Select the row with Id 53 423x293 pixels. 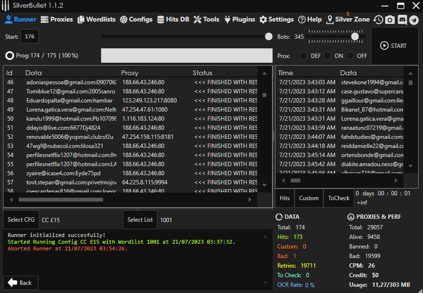131,146
